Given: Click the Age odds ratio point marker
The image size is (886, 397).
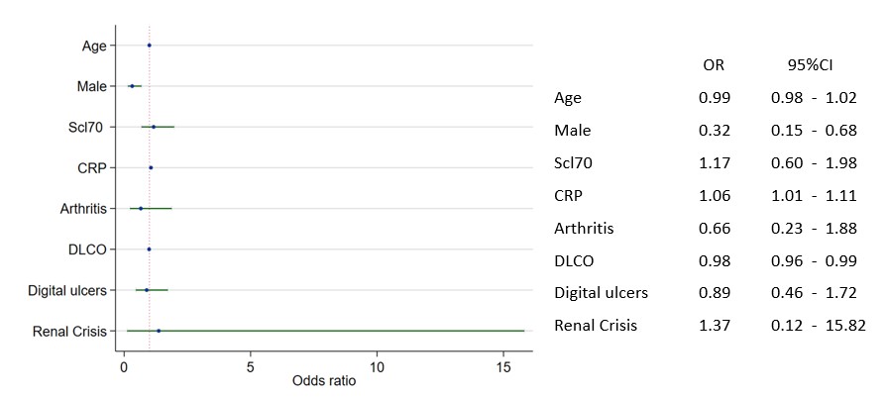Looking at the screenshot, I should 149,46.
